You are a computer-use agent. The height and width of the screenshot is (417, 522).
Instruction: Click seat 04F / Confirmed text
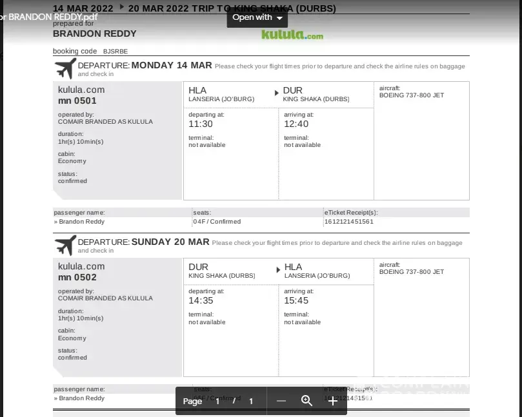tap(217, 222)
